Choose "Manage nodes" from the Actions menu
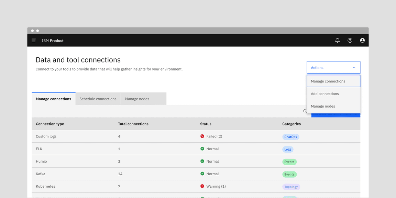Viewport: 396px width, 198px height. (323, 106)
